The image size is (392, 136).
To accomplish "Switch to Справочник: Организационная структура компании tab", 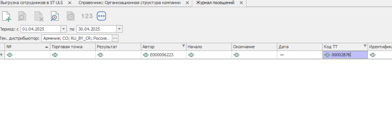I will (130, 3).
